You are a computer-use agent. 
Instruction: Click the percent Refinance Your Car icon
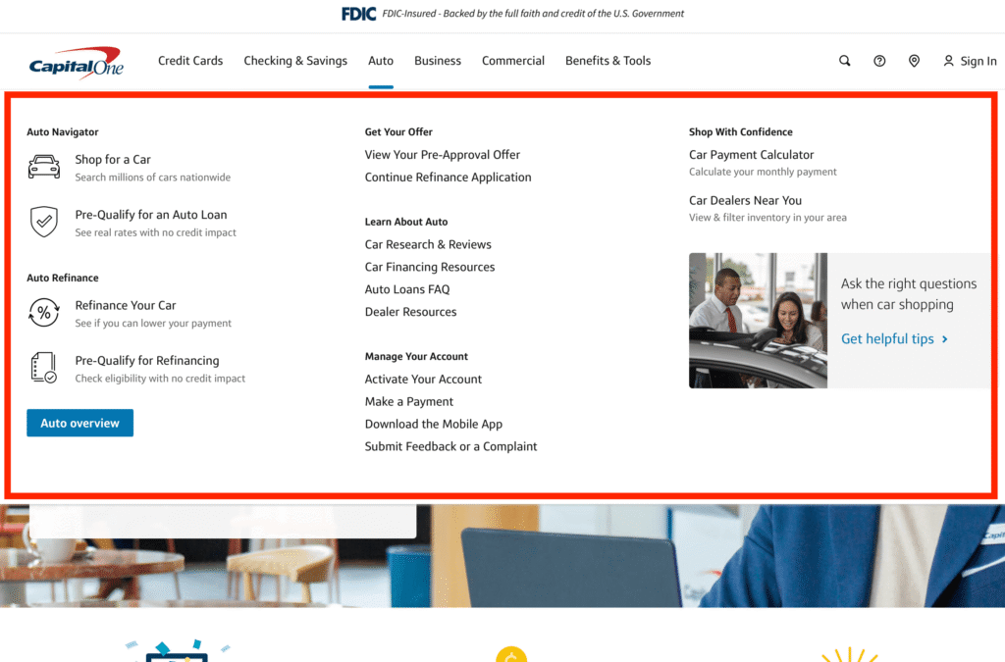(x=44, y=313)
